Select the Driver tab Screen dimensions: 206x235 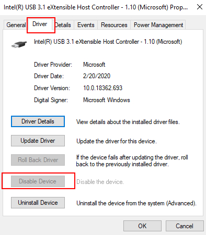click(40, 24)
